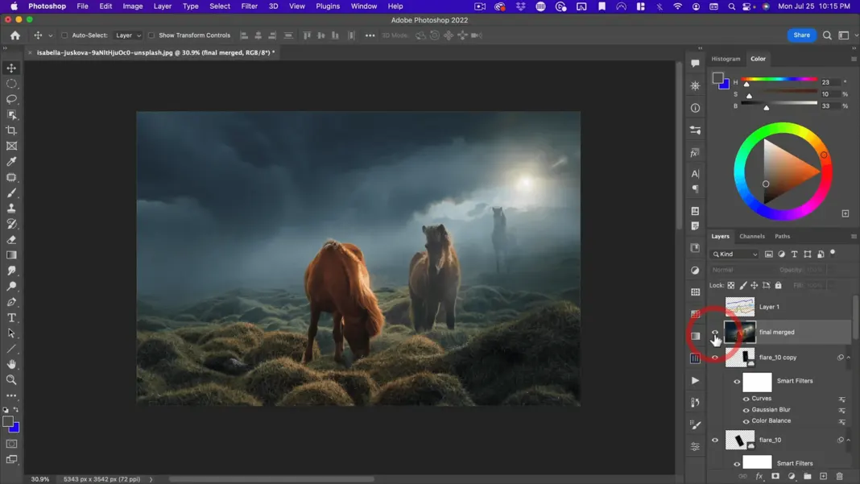Select the Layer 1 thumbnail
The image size is (860, 484).
pyautogui.click(x=739, y=307)
